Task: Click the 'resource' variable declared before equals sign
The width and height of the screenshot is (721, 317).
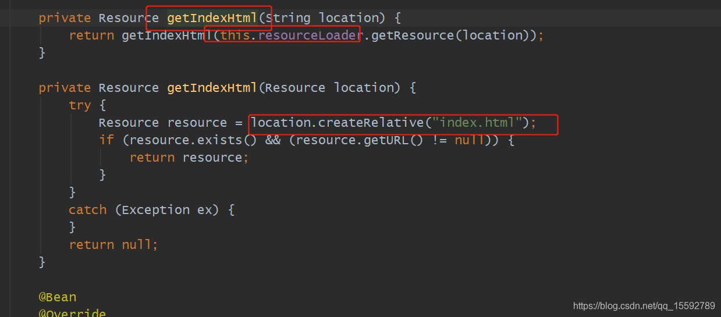Action: click(x=197, y=123)
